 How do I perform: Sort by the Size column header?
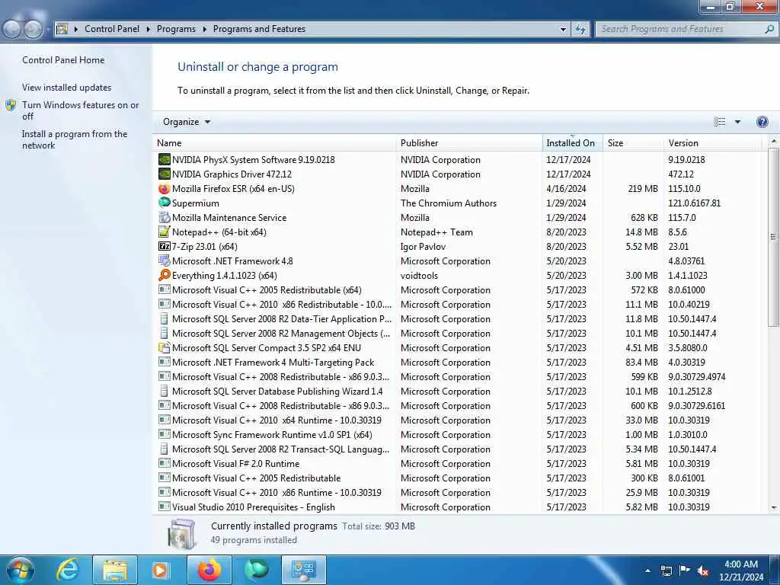coord(632,142)
